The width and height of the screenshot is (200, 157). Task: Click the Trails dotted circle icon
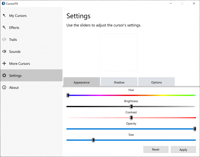point(4,40)
